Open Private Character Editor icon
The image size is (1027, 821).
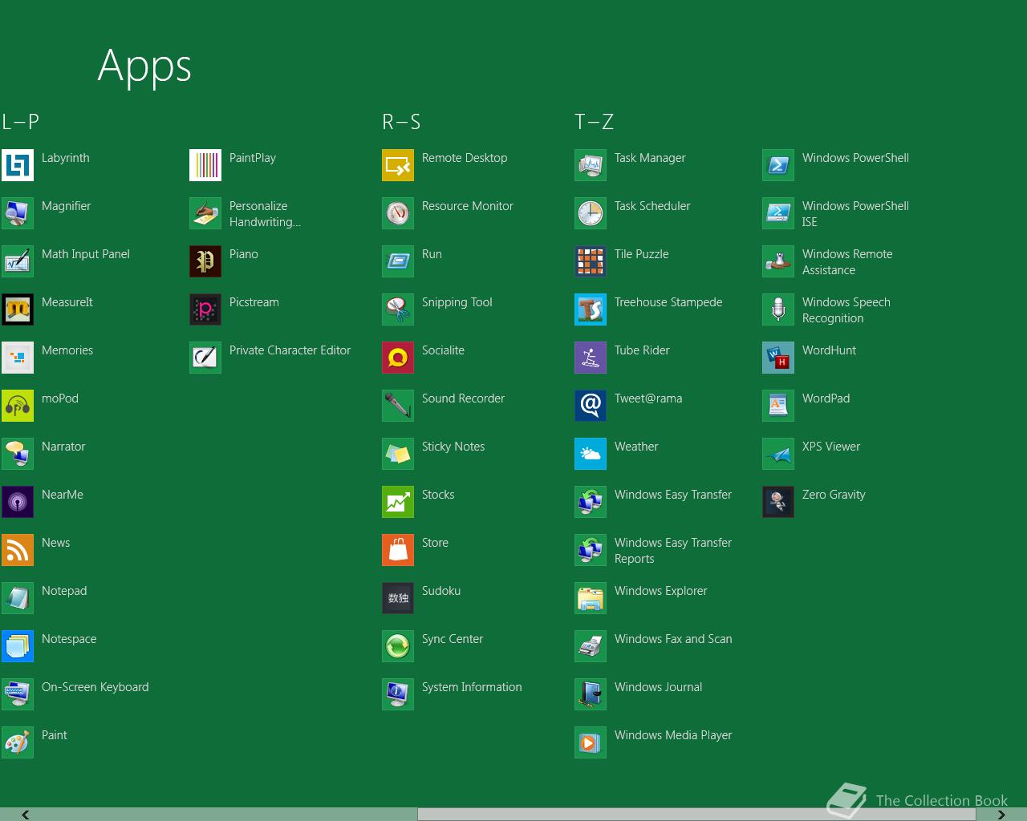[x=205, y=358]
